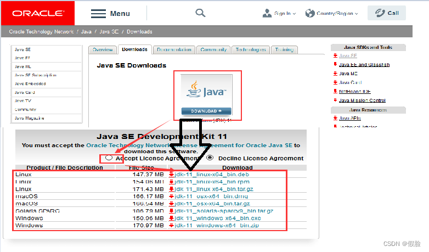Image resolution: width=429 pixels, height=252 pixels.
Task: Click download icon for jdk-11_windows-x64_bin.exe
Action: click(x=172, y=219)
